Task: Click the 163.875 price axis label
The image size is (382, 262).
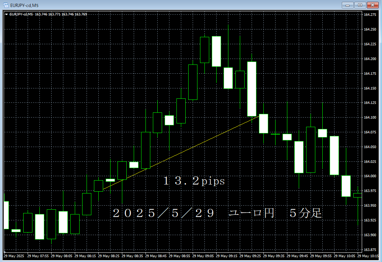Action: click(369, 249)
